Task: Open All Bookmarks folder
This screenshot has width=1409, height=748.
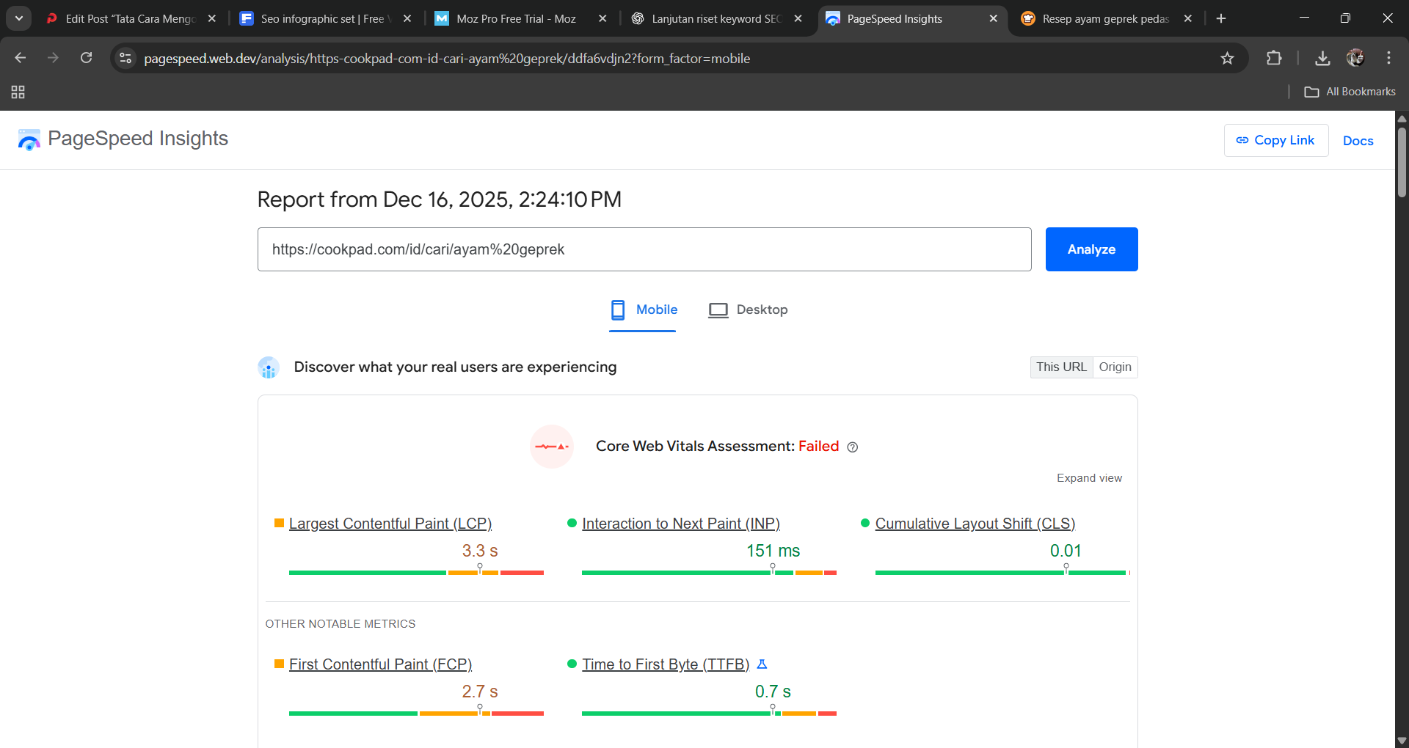Action: pos(1350,92)
